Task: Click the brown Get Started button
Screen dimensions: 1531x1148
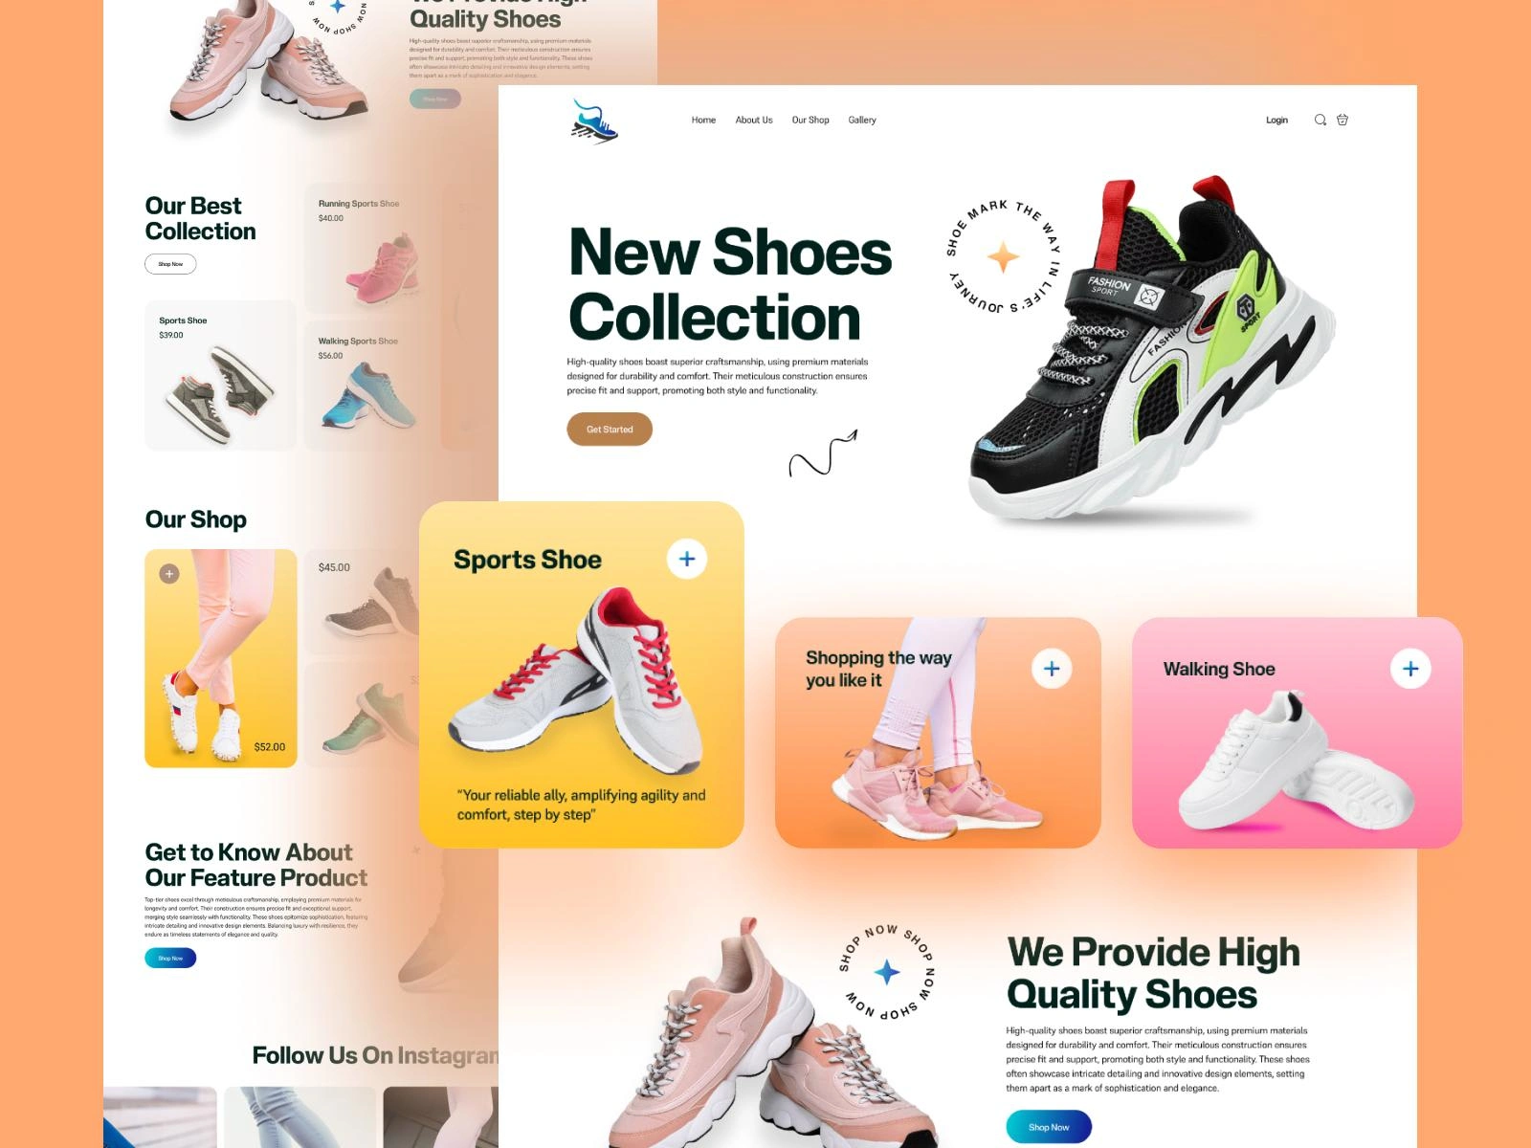Action: tap(610, 430)
